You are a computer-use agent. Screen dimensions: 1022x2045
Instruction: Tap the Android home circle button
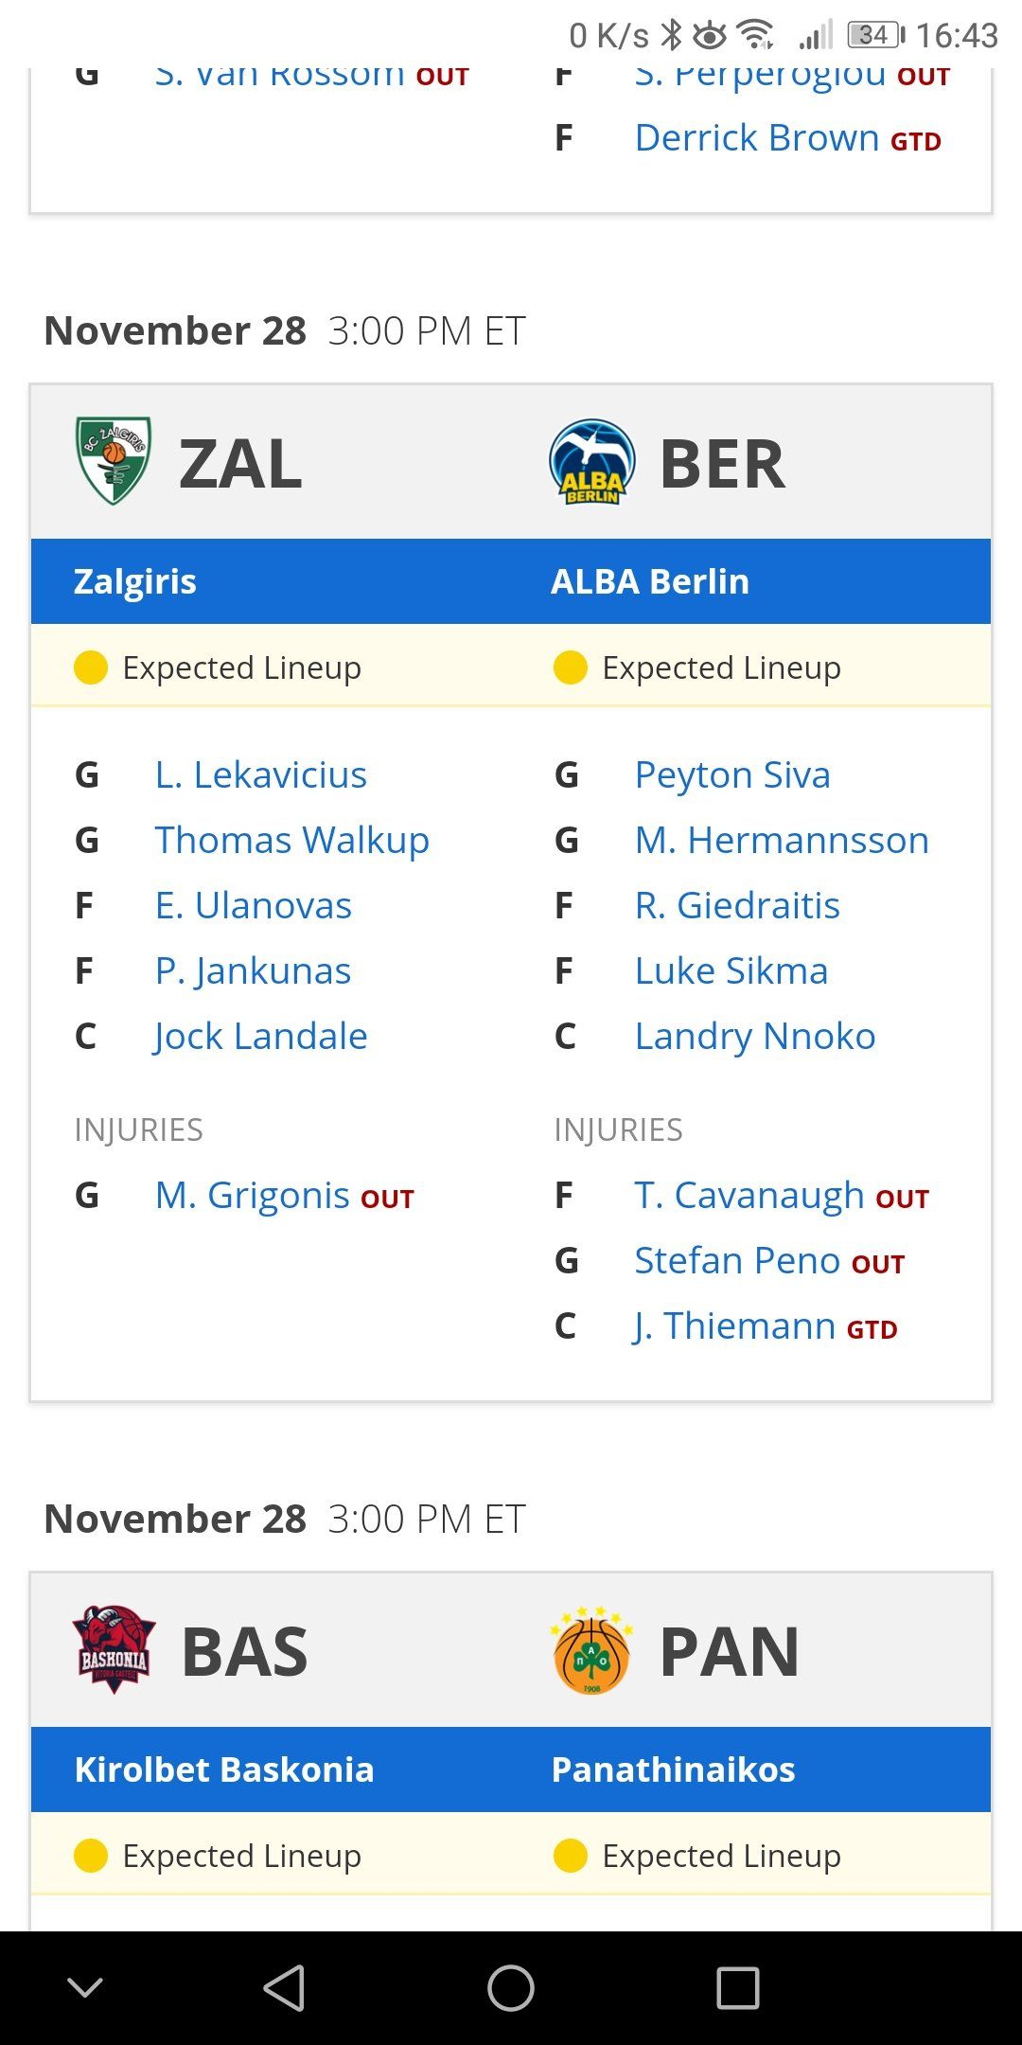point(511,1987)
